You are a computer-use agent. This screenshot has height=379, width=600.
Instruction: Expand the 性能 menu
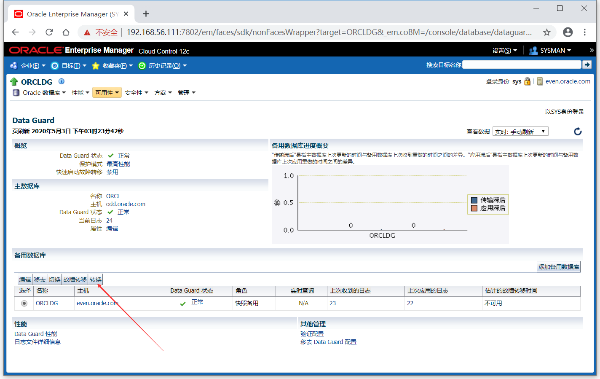[x=80, y=93]
